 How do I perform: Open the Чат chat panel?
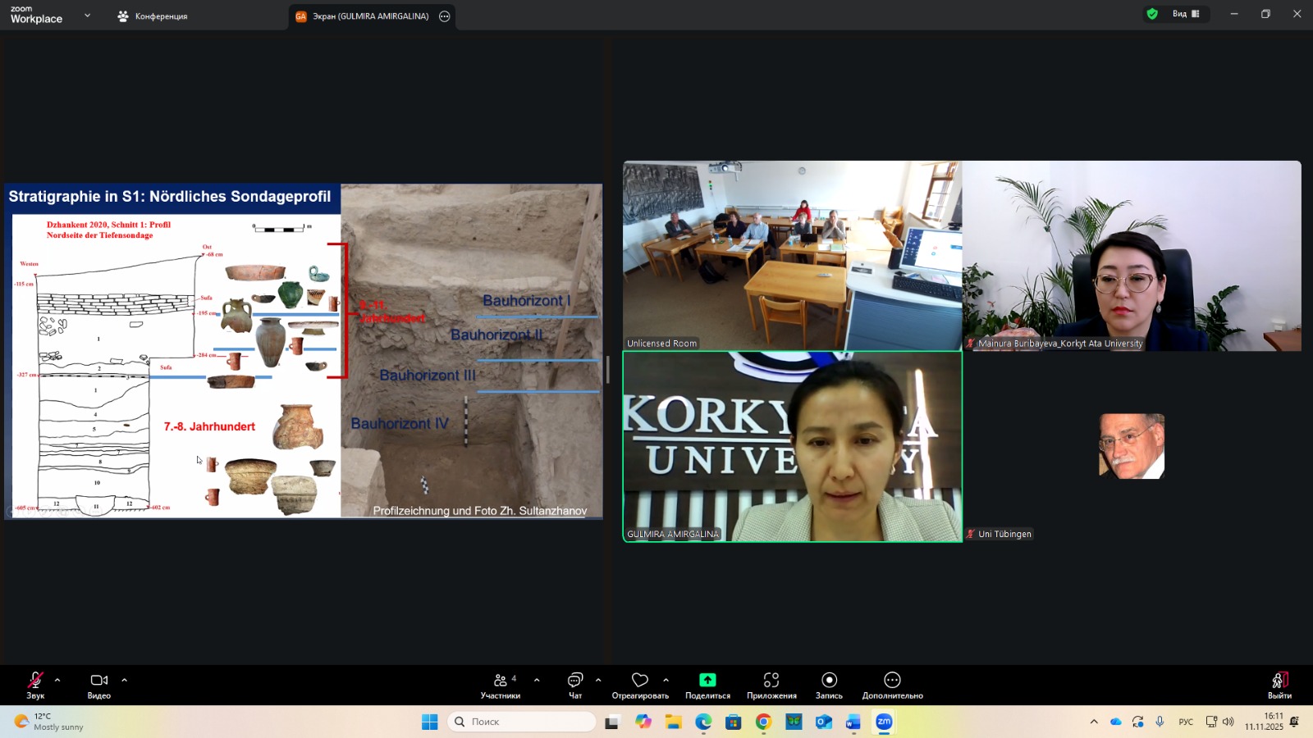click(x=575, y=684)
